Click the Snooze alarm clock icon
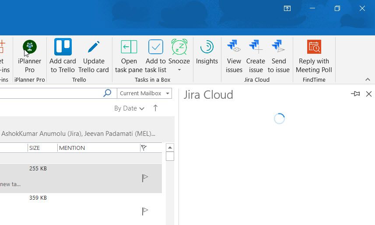375x225 pixels. pos(179,47)
